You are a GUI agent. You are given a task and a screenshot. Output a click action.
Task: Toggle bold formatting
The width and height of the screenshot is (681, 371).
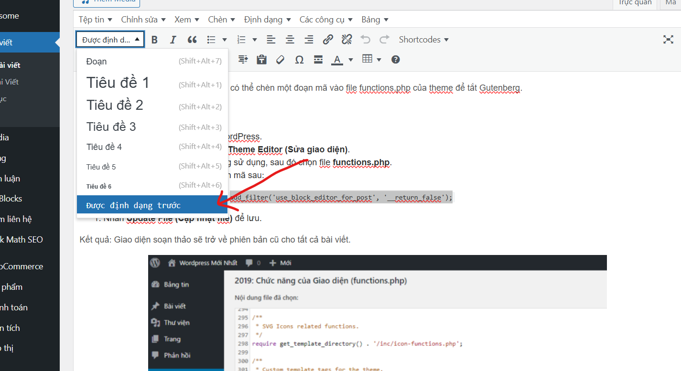[154, 40]
